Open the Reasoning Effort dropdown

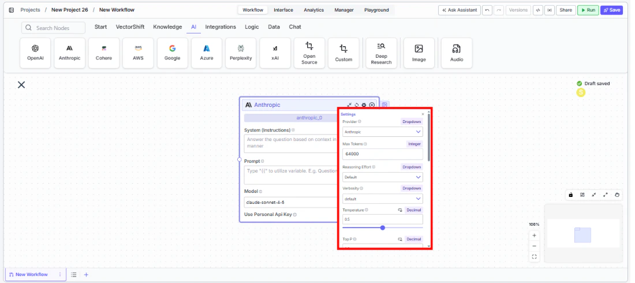point(383,177)
